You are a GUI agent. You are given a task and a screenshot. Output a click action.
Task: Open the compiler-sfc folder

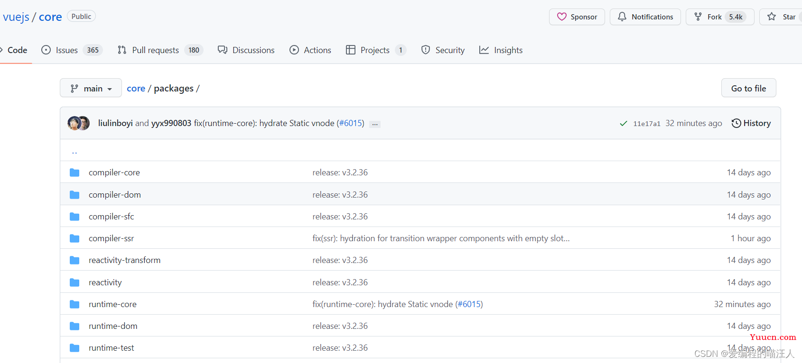(x=112, y=217)
